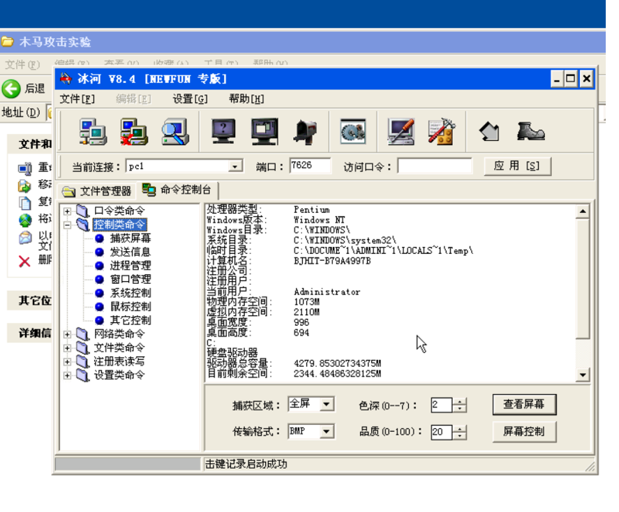
Task: Click the View Screen question-mark monitor icon
Action: 223,131
